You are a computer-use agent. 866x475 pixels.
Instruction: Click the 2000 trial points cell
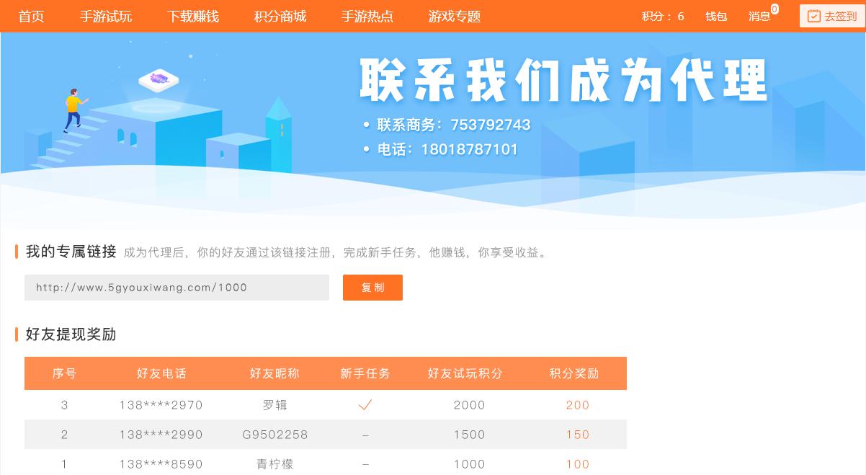(470, 405)
